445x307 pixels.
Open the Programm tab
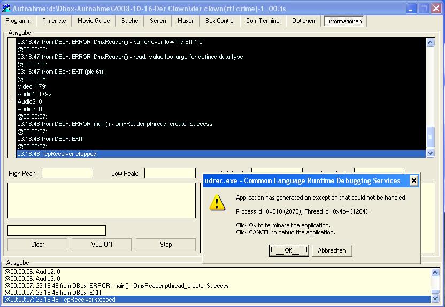[x=18, y=21]
